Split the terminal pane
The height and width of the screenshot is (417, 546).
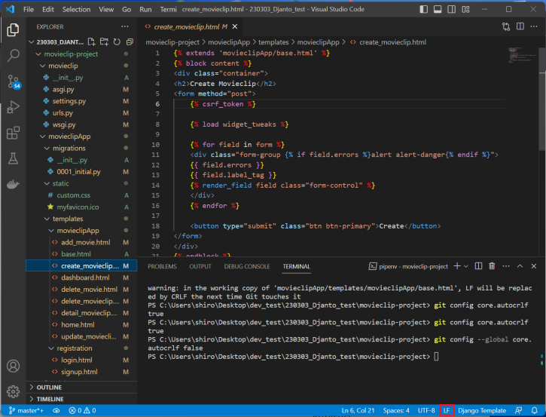tap(477, 266)
